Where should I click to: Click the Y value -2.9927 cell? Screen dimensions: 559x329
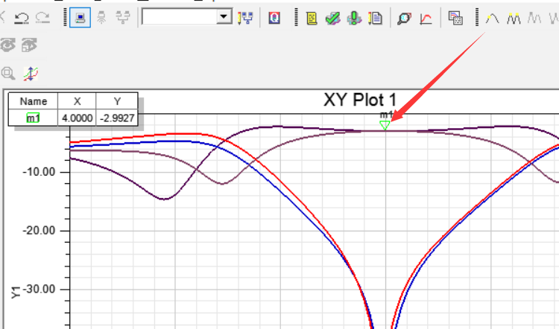tap(117, 118)
